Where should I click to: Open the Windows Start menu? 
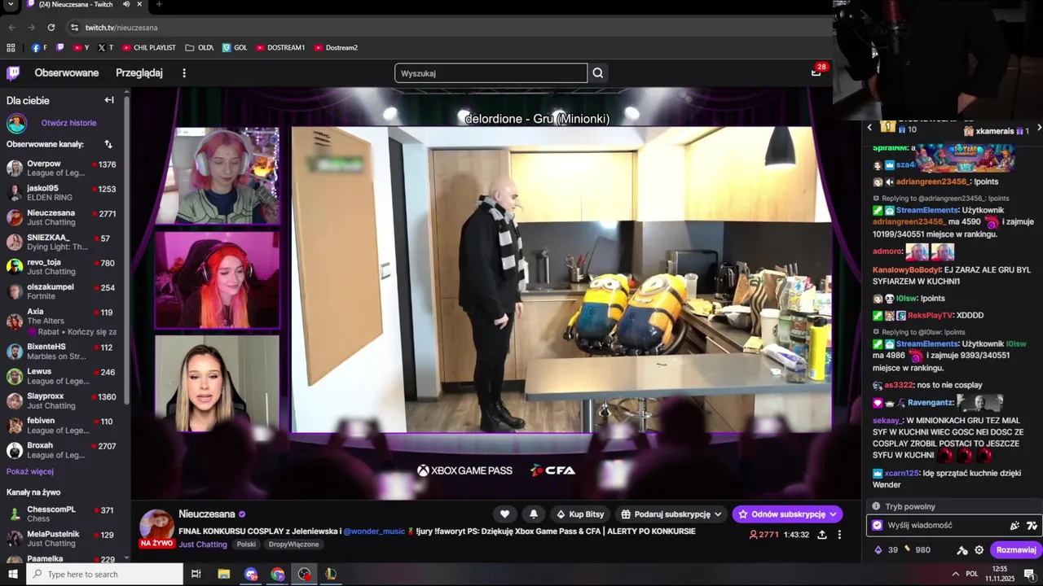[13, 574]
